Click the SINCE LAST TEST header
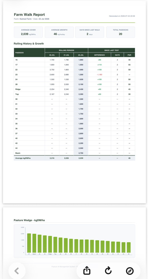 pos(112,50)
